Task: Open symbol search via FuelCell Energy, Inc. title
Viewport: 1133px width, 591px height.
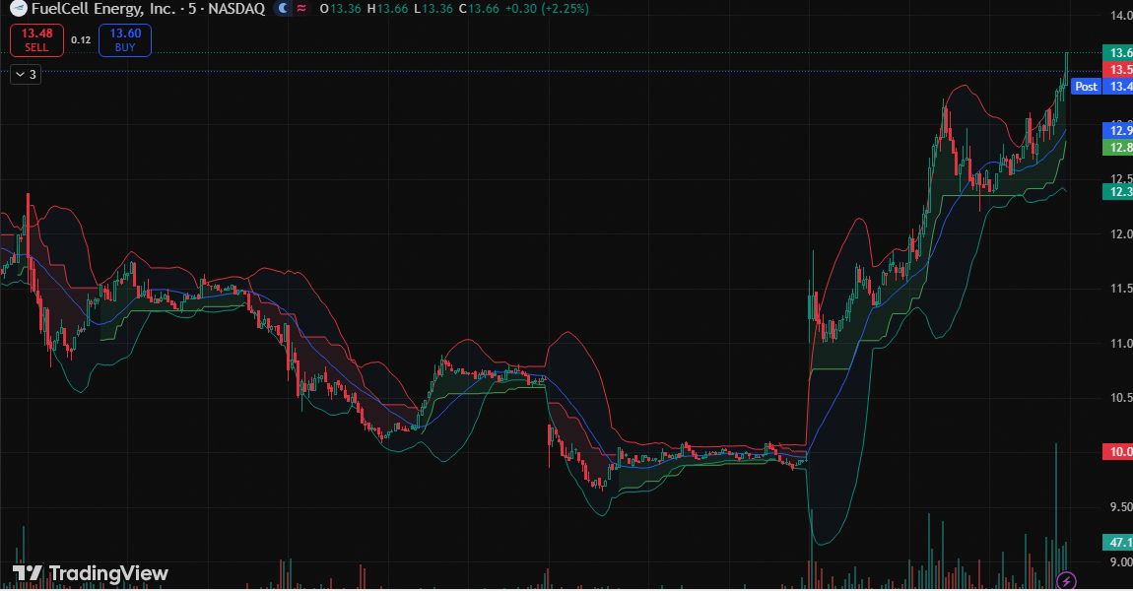Action: click(x=103, y=9)
